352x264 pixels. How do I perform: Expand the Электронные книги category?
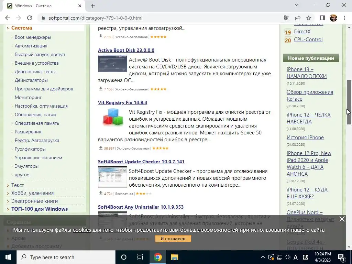click(x=35, y=201)
